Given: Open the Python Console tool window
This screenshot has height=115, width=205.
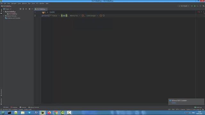Looking at the screenshot, I should coord(34,107).
